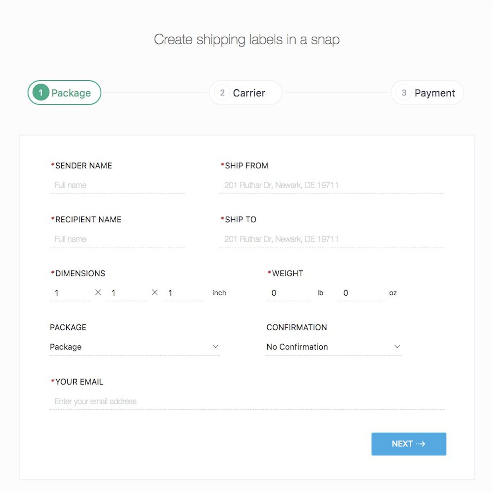Image resolution: width=492 pixels, height=492 pixels.
Task: Click the Sender Name input field
Action: click(x=118, y=185)
